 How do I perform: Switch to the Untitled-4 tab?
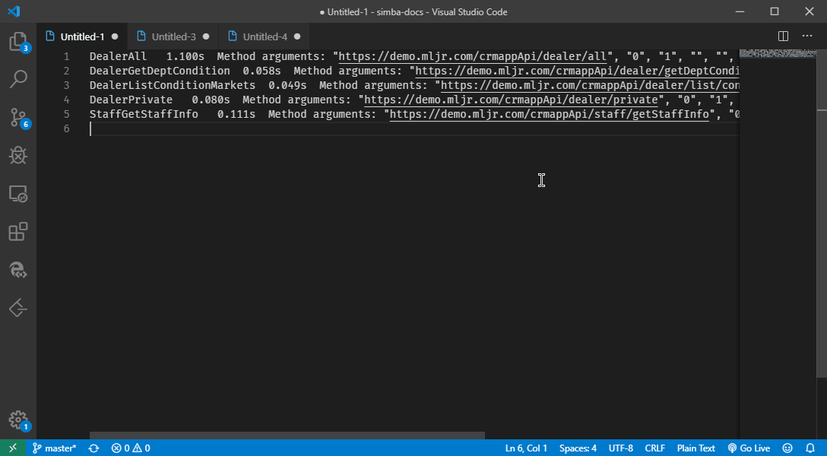coord(264,35)
